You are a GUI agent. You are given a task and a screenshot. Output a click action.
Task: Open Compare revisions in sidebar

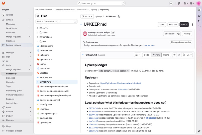pos(17,95)
